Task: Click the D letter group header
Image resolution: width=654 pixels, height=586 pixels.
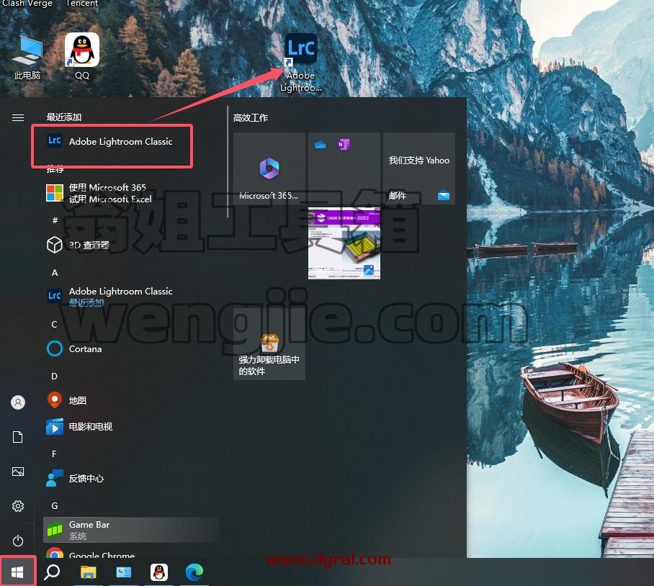Action: (x=54, y=377)
